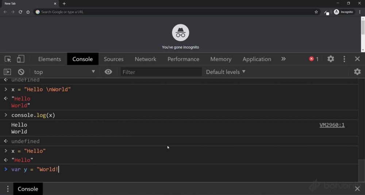Open the Sources tab
The height and width of the screenshot is (195, 365).
click(x=114, y=59)
